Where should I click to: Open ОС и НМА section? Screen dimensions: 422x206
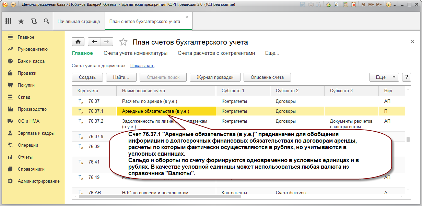(x=33, y=121)
